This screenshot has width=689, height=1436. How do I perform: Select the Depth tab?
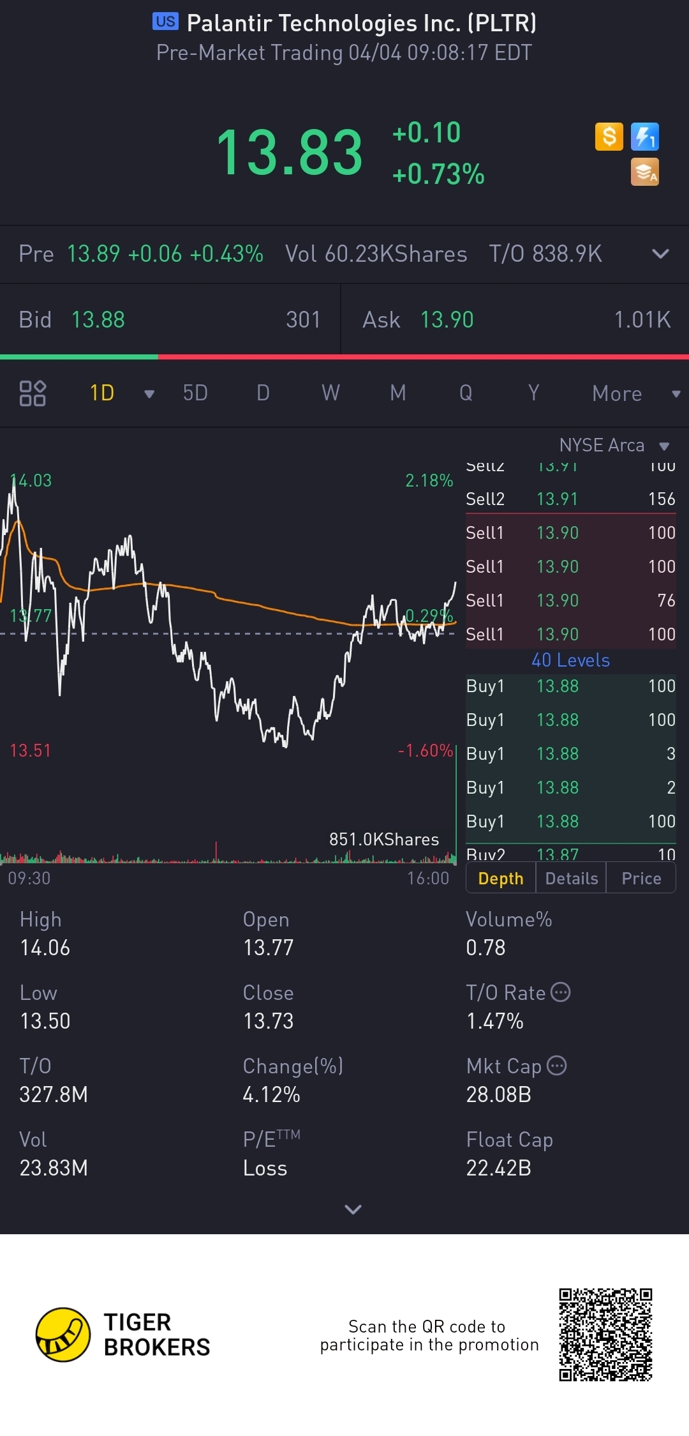click(501, 879)
